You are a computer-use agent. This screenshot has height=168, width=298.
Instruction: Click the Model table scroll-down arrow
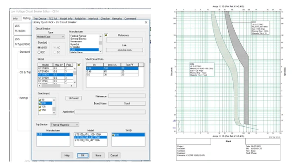click(75, 82)
